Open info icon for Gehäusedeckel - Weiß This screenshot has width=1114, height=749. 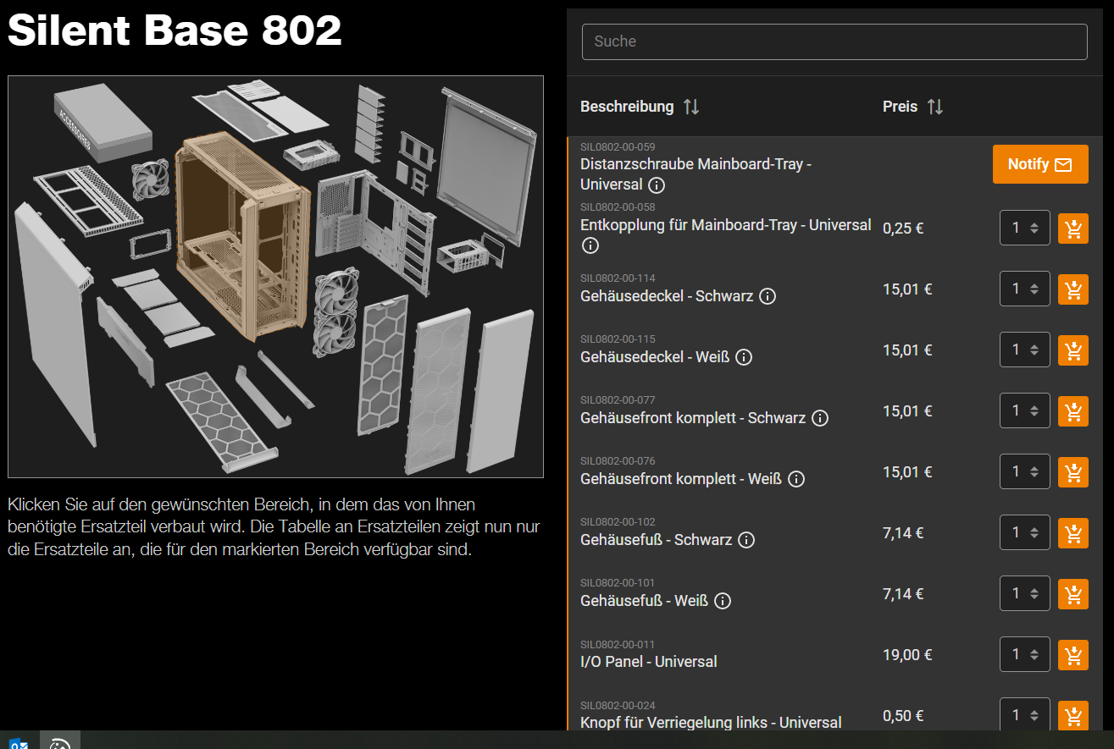(x=744, y=357)
